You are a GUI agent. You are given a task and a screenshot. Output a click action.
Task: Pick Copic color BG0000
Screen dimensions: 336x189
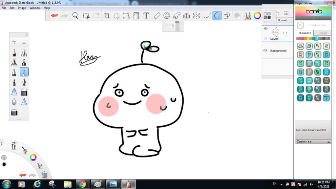(301, 46)
